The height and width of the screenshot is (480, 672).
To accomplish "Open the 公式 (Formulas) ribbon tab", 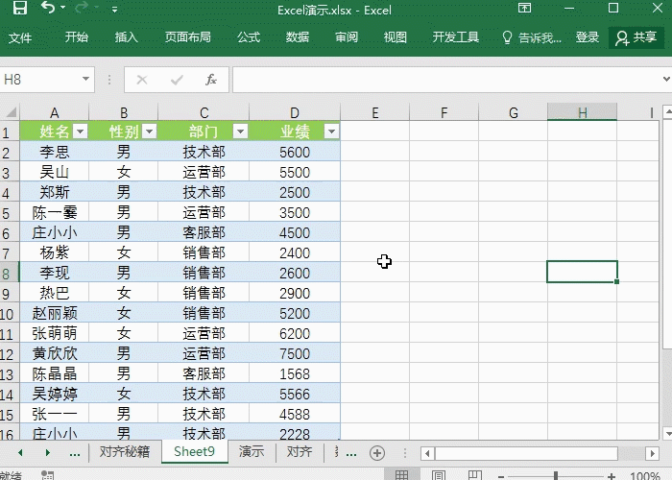I will [249, 37].
